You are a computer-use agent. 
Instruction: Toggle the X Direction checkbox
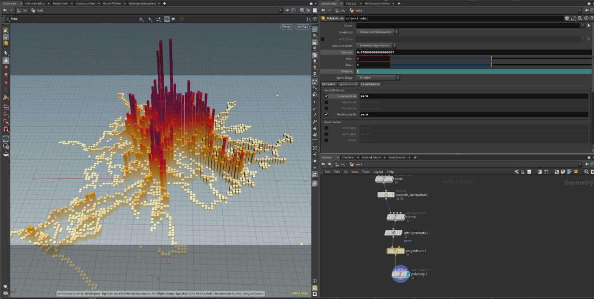(x=326, y=128)
